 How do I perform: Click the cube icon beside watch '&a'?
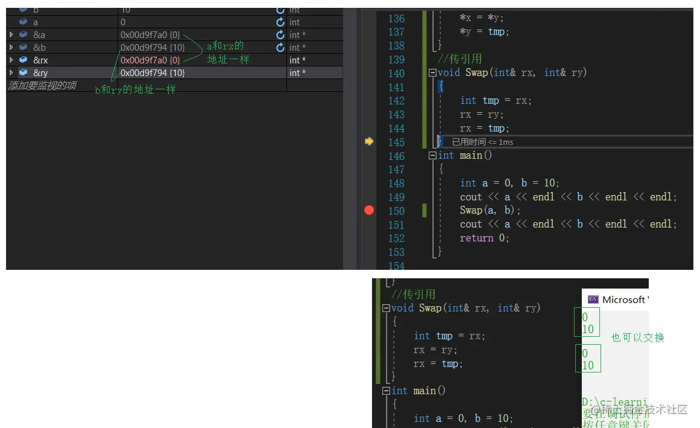pyautogui.click(x=24, y=34)
